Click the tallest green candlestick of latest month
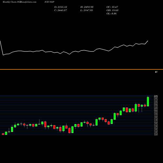 point(148,101)
